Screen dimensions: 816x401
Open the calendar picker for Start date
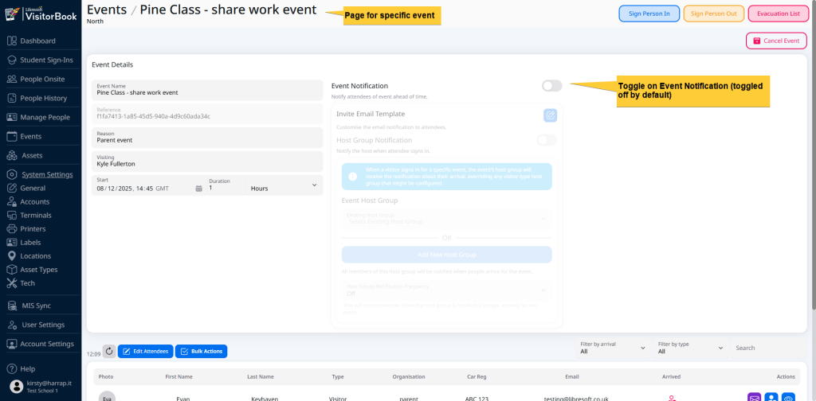[198, 189]
